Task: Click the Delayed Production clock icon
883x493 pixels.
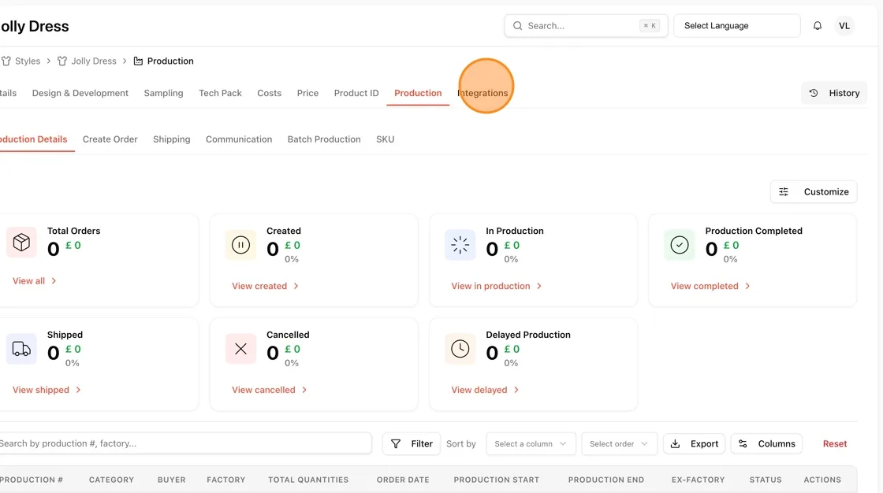Action: [460, 349]
